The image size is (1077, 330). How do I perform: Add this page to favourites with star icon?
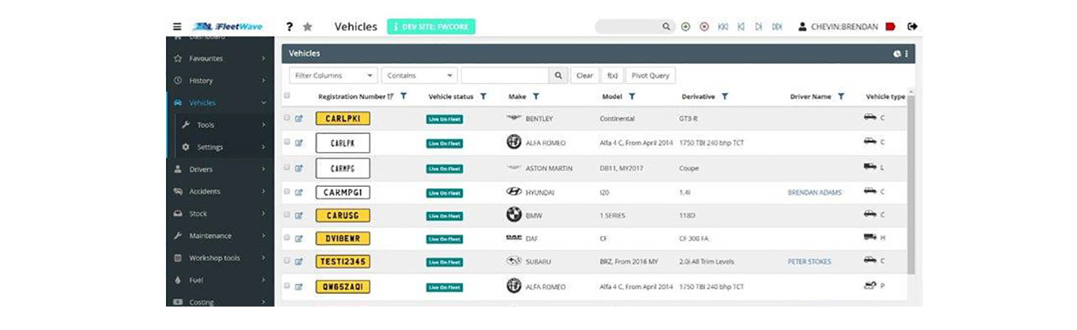[x=308, y=27]
